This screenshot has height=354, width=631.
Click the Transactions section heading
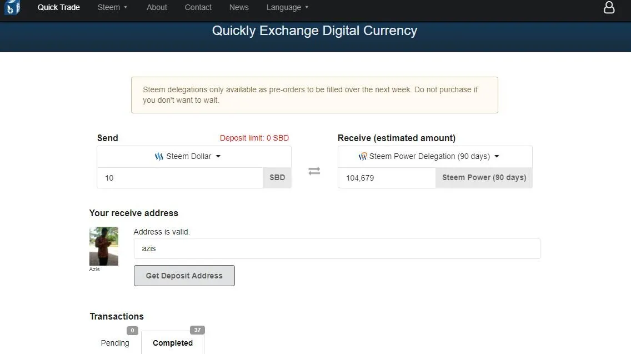117,317
